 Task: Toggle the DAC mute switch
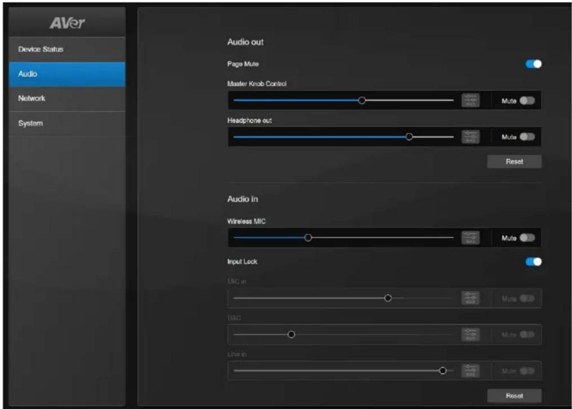527,335
